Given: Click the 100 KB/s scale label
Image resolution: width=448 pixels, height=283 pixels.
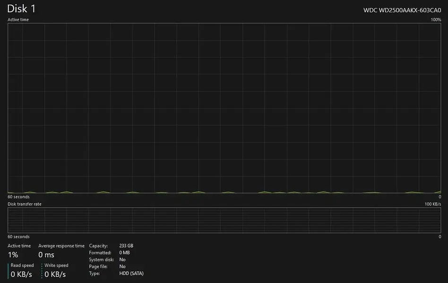Looking at the screenshot, I should click(432, 204).
